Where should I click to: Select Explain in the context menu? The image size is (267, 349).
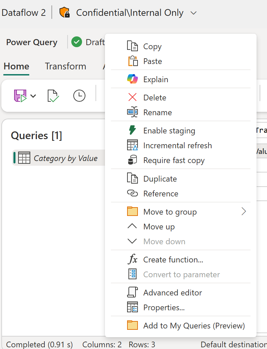181,79
